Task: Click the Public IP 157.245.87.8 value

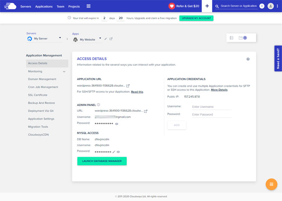Action: click(192, 97)
